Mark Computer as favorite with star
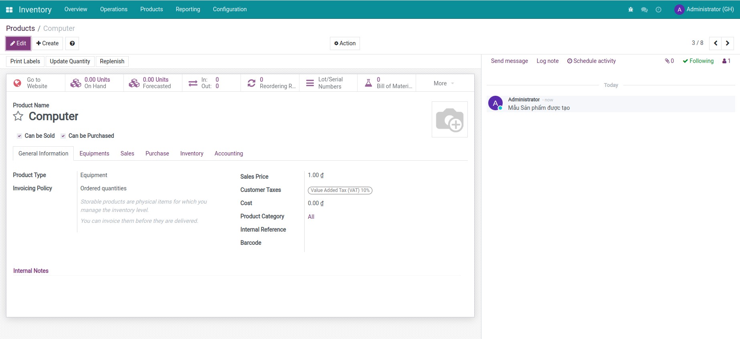This screenshot has height=339, width=740. pos(18,116)
